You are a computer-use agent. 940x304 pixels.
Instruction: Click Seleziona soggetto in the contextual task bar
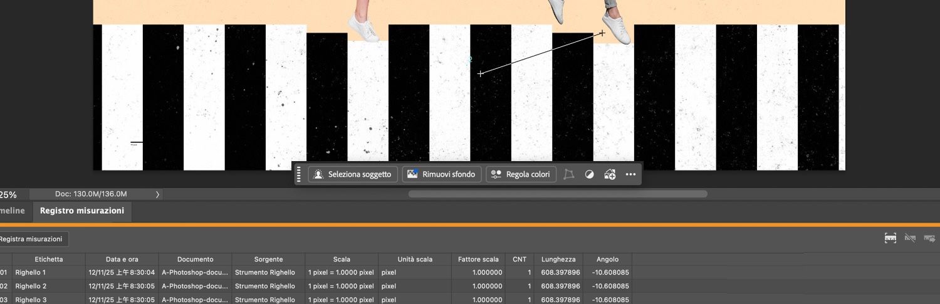click(353, 174)
